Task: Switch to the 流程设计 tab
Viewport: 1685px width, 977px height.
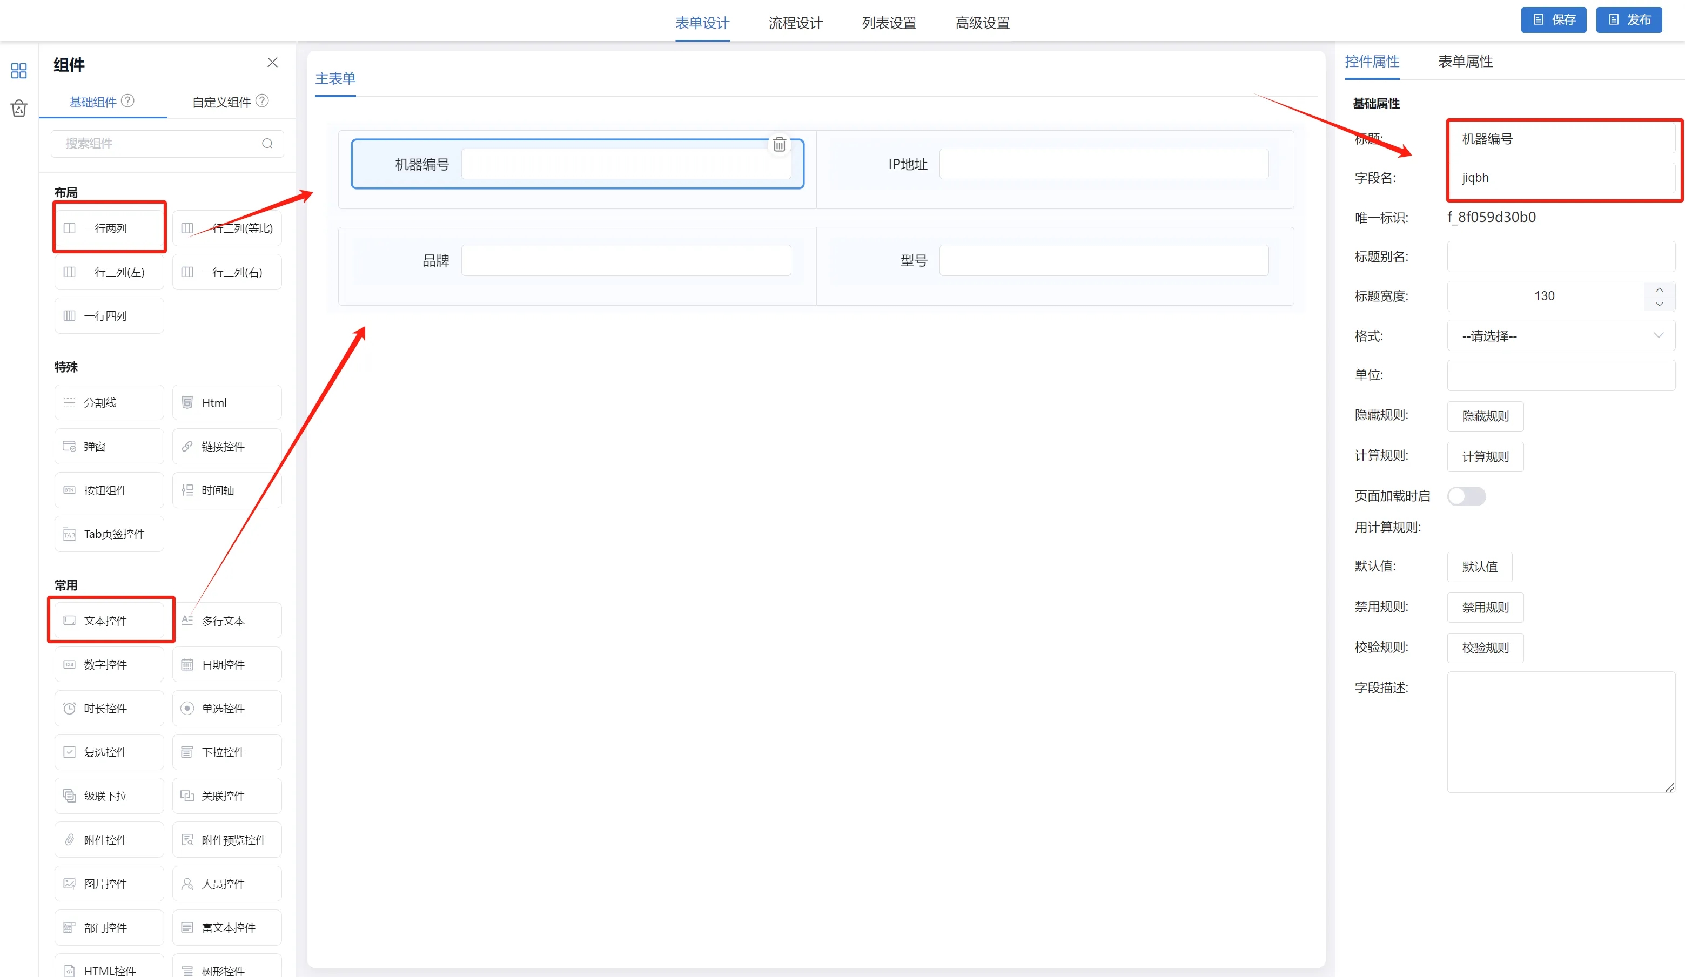Action: coord(795,23)
